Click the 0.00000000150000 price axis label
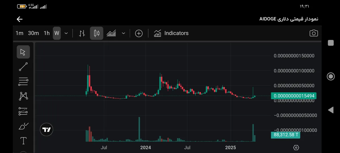Screen dimensions: 340x153 click(x=294, y=56)
